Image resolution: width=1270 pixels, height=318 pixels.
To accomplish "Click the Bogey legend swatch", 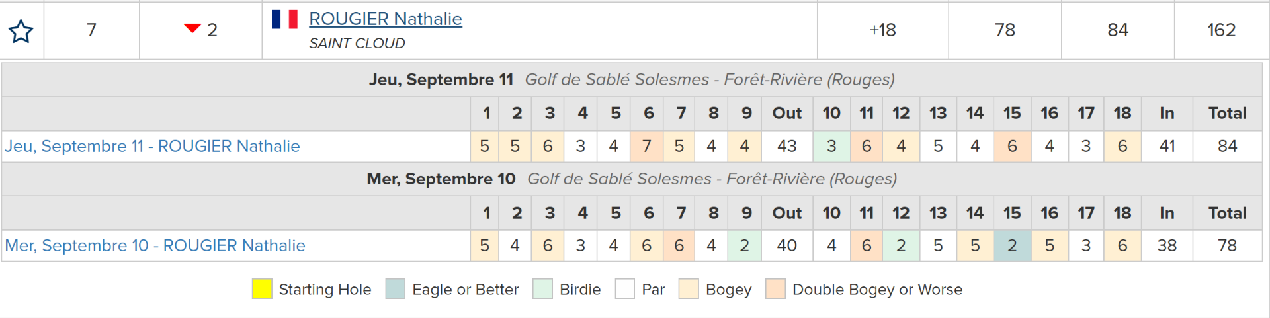I will coord(689,289).
